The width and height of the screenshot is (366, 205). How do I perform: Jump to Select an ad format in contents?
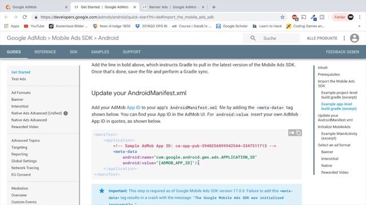pyautogui.click(x=334, y=145)
